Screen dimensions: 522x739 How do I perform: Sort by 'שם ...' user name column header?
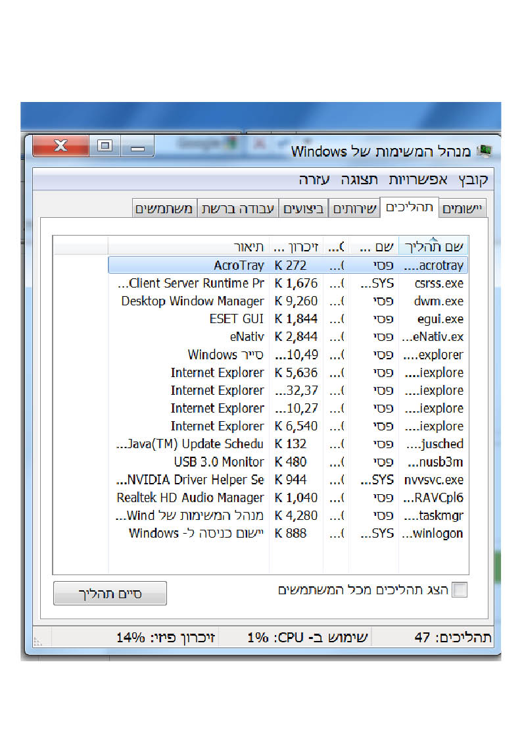(373, 246)
